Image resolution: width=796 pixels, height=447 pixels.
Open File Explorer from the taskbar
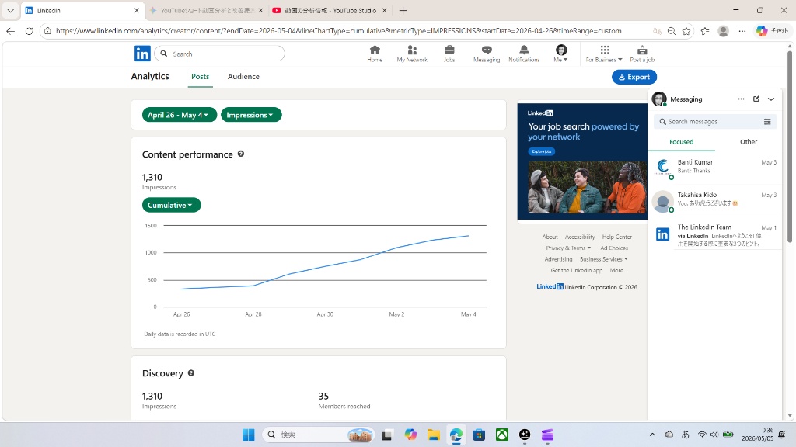tap(433, 435)
